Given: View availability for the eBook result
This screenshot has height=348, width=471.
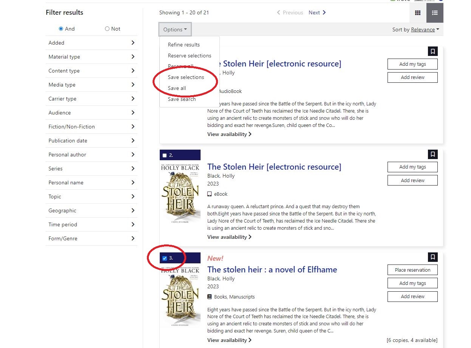Looking at the screenshot, I should 229,237.
